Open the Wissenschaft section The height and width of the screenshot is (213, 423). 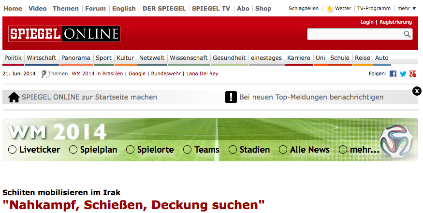[x=189, y=57]
